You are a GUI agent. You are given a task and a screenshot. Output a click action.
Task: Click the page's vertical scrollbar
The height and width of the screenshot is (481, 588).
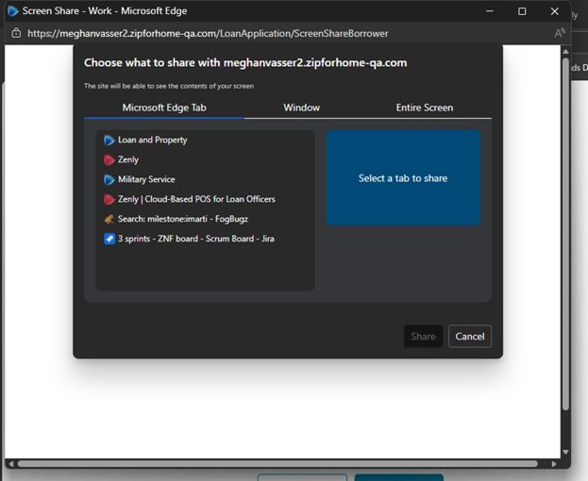pyautogui.click(x=565, y=236)
